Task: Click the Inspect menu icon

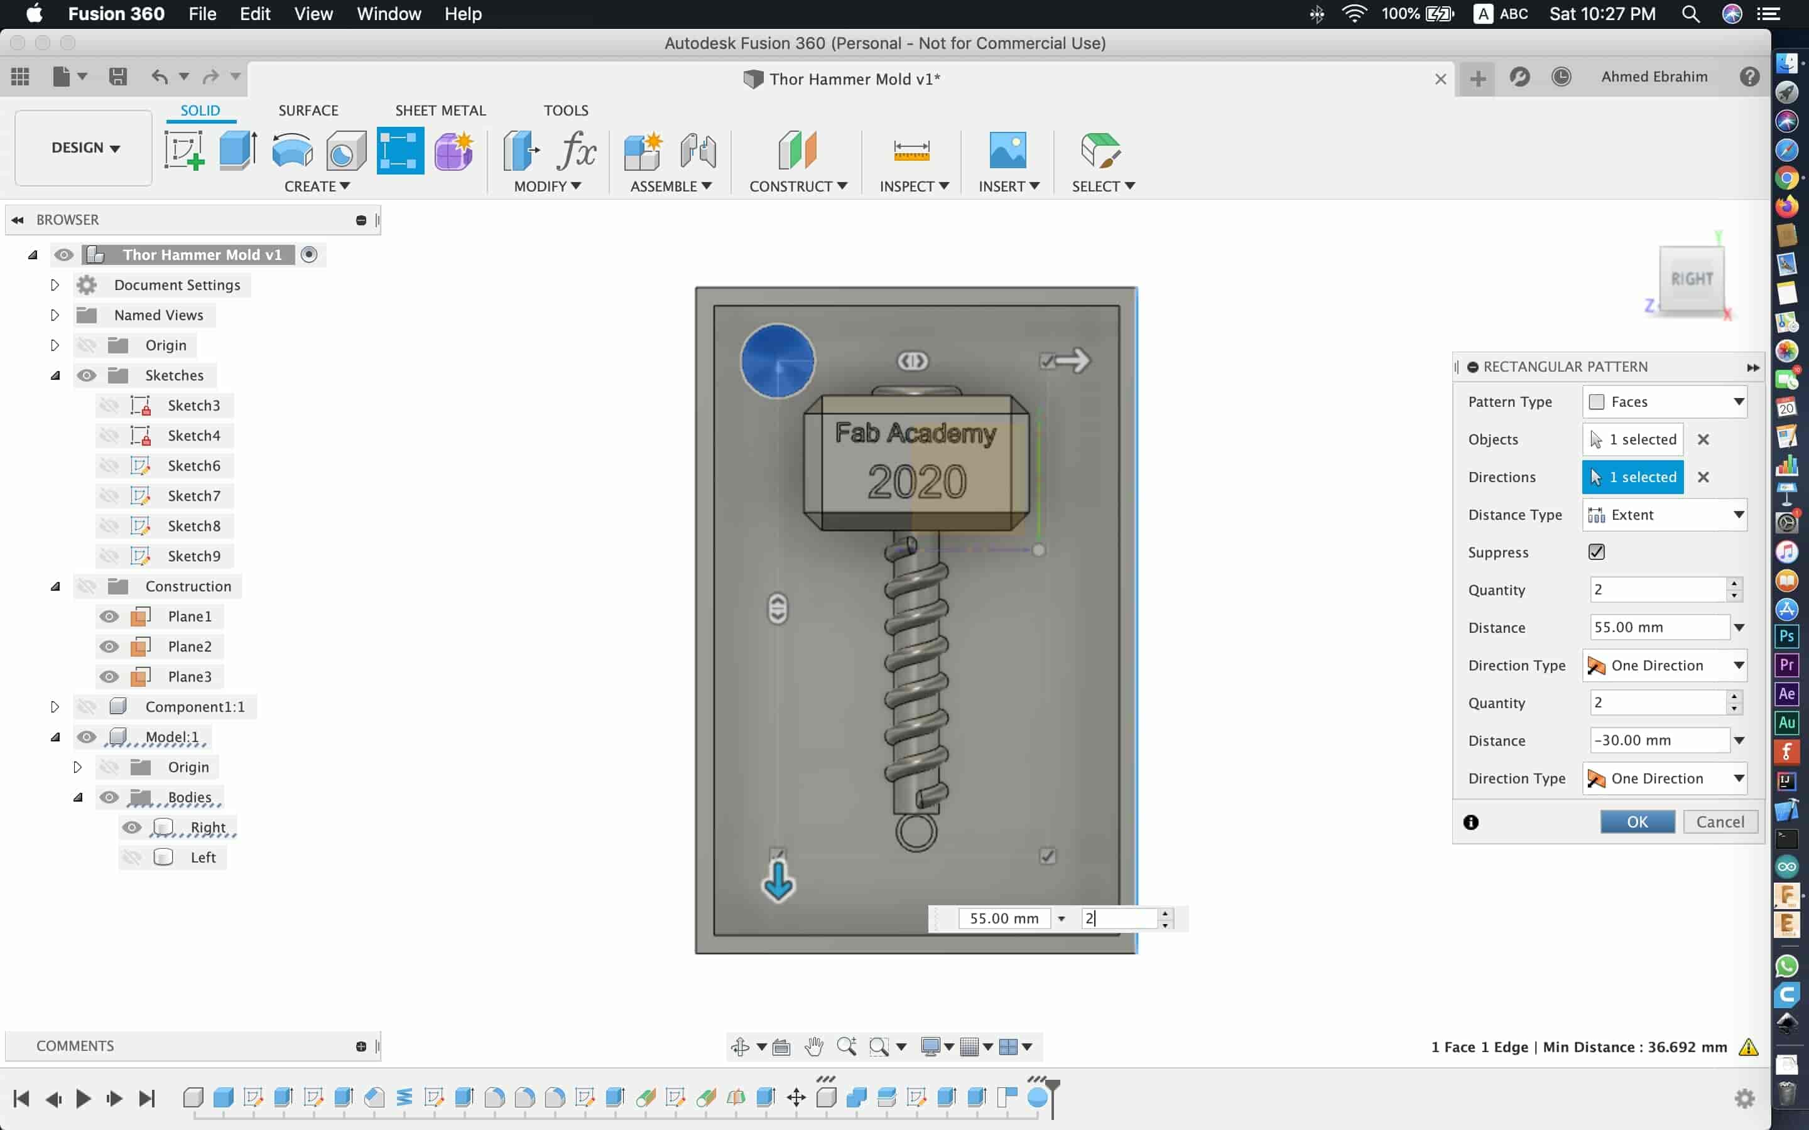Action: click(x=911, y=148)
